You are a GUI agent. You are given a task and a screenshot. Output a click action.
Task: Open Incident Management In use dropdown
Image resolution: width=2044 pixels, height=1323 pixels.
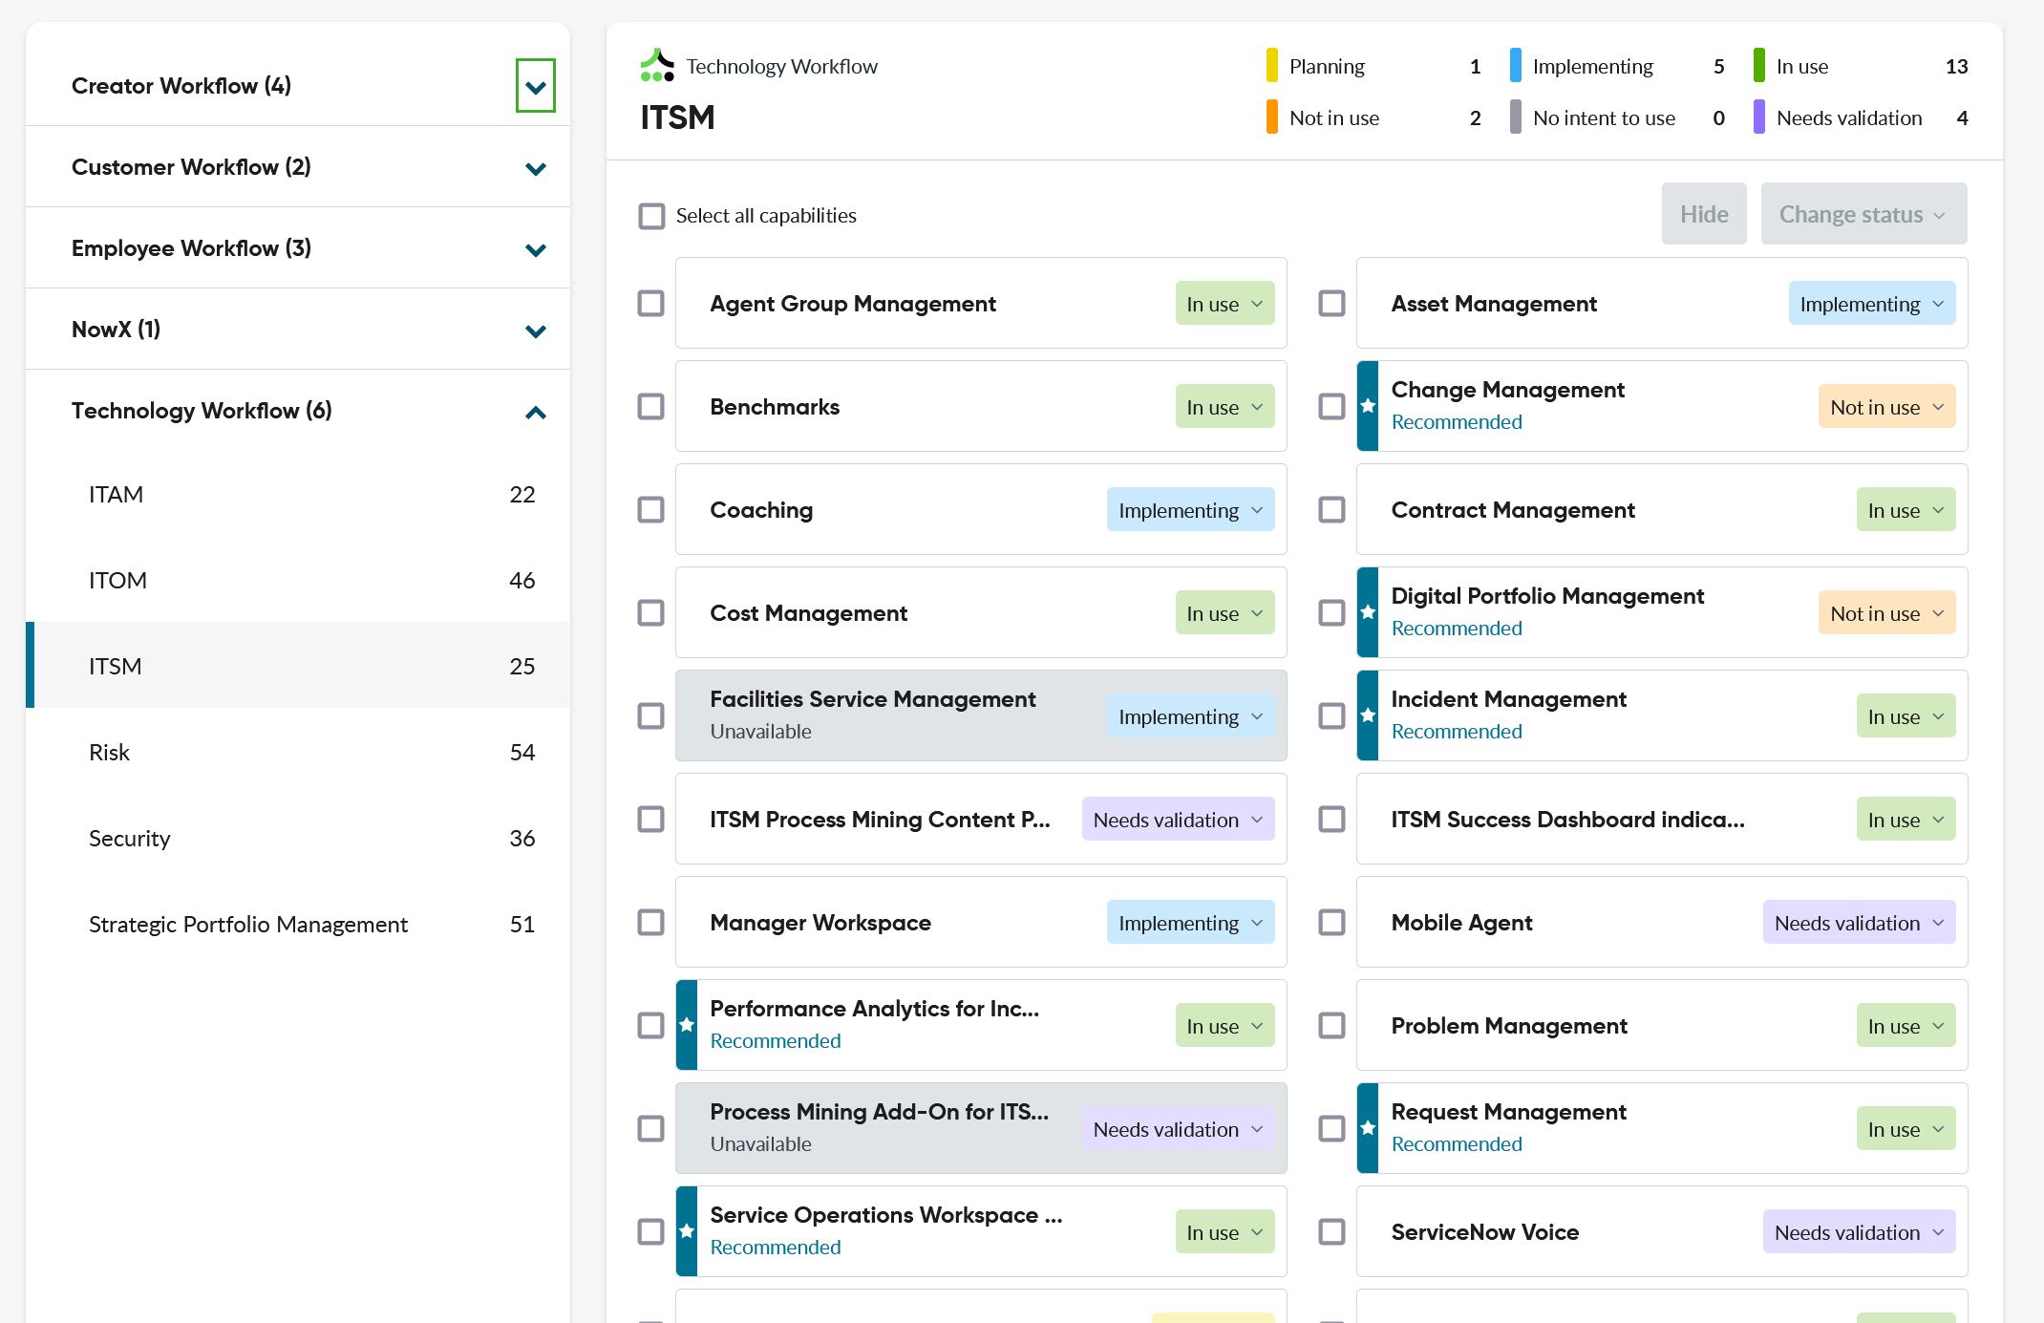coord(1906,716)
